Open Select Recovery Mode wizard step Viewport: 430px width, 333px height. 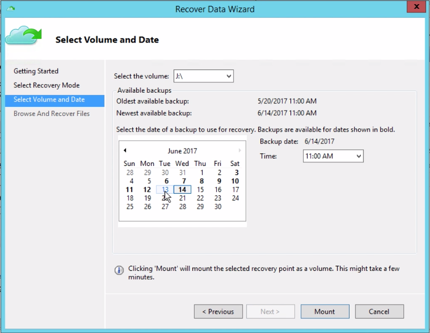point(47,85)
